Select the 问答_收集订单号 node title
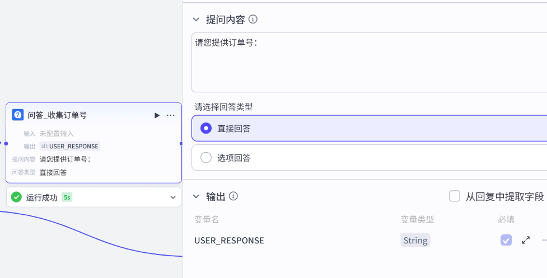This screenshot has width=547, height=278. [x=57, y=115]
